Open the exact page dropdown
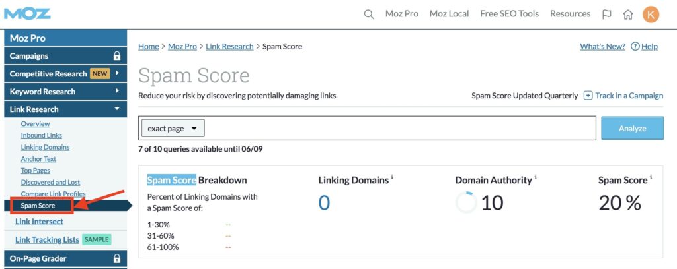Viewport: 677px width, 269px height. [x=173, y=129]
